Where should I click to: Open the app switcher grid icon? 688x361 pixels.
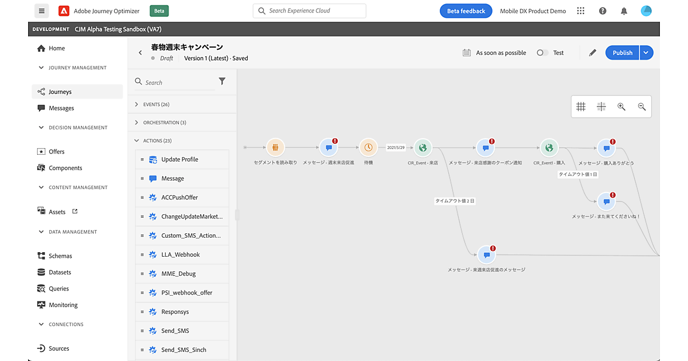(x=581, y=11)
